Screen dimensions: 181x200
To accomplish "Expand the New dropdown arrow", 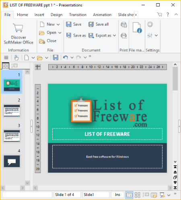I will (58, 25).
